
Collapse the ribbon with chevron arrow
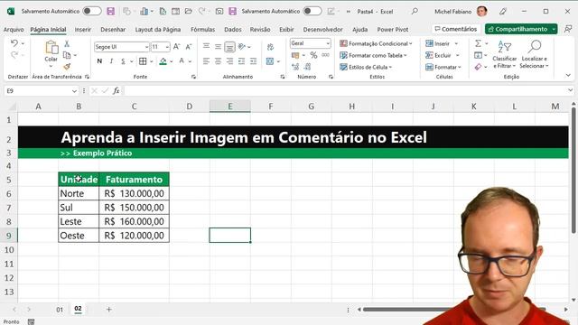tap(568, 75)
